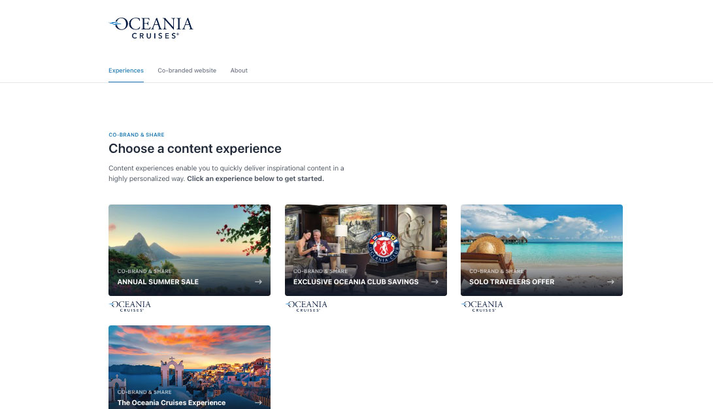Click the Oceania logo under Annual Summer Sale

(130, 306)
